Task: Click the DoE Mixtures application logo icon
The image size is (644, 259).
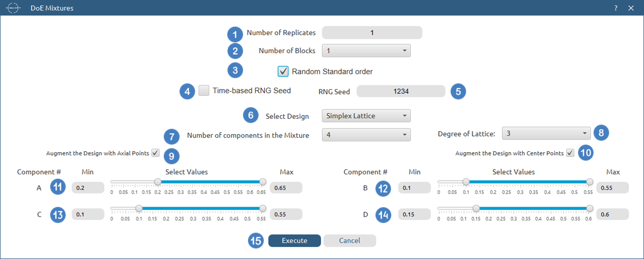Action: pyautogui.click(x=13, y=8)
